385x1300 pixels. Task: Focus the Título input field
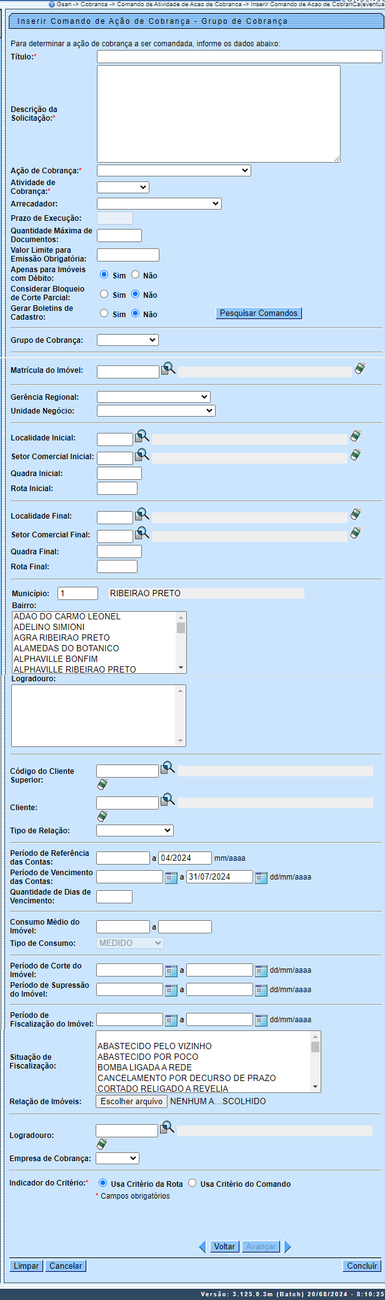[239, 56]
